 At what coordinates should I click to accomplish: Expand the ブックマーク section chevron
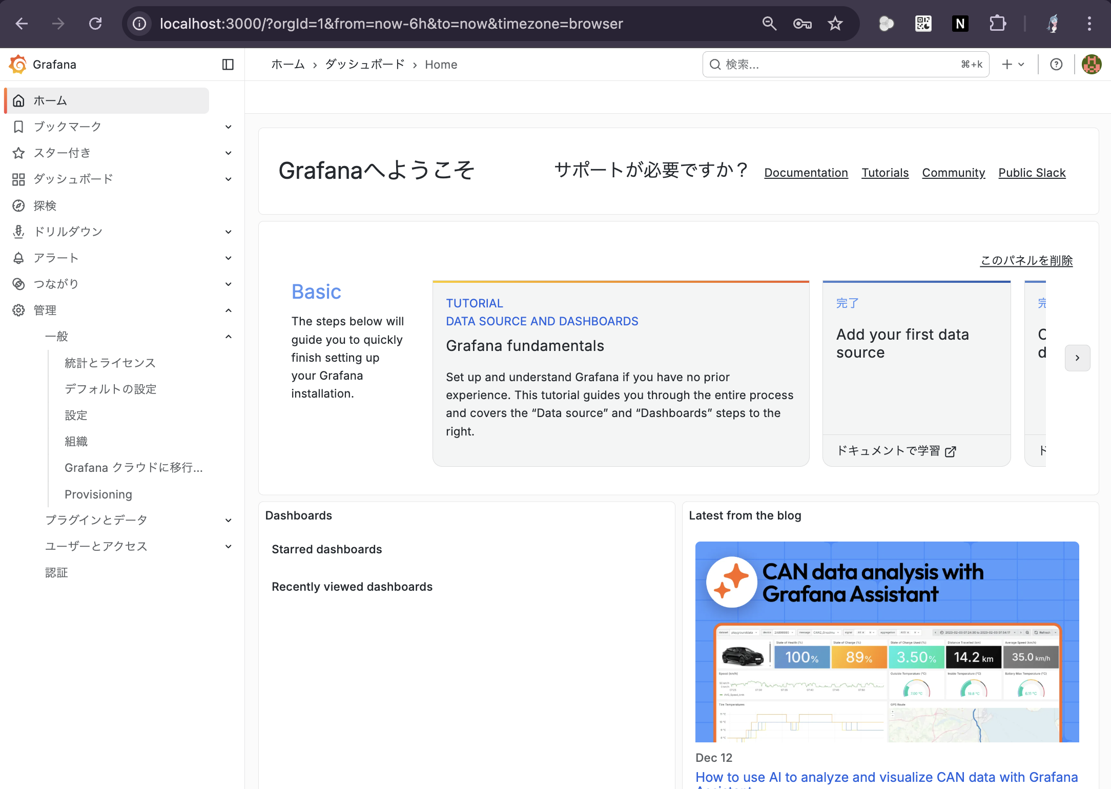229,127
